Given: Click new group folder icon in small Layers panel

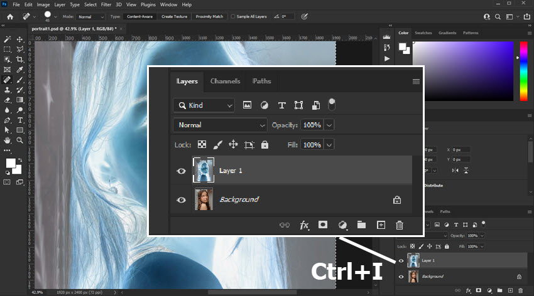Looking at the screenshot, I should click(x=499, y=290).
